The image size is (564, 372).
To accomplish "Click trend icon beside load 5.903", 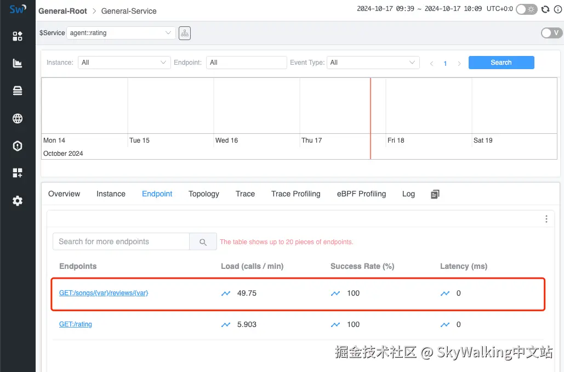I will point(225,324).
